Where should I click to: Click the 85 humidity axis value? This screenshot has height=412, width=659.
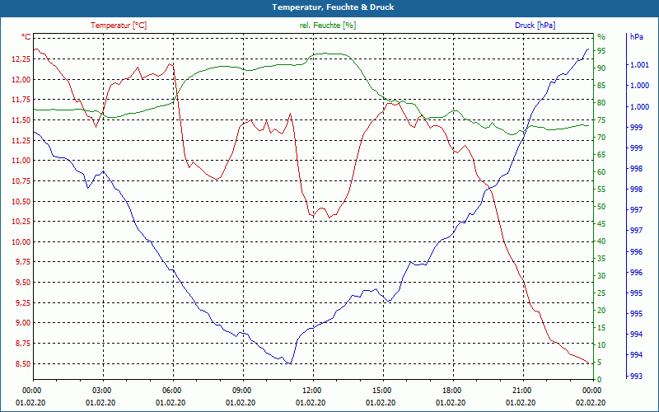[601, 86]
